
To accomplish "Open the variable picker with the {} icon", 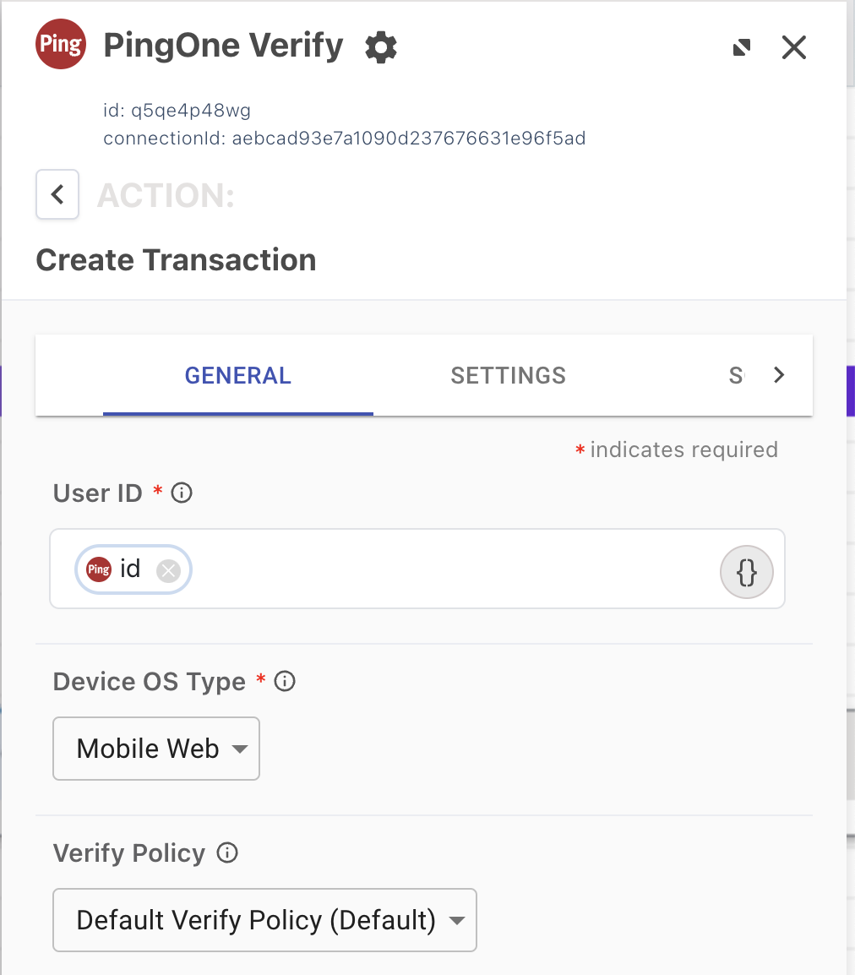I will (x=746, y=572).
